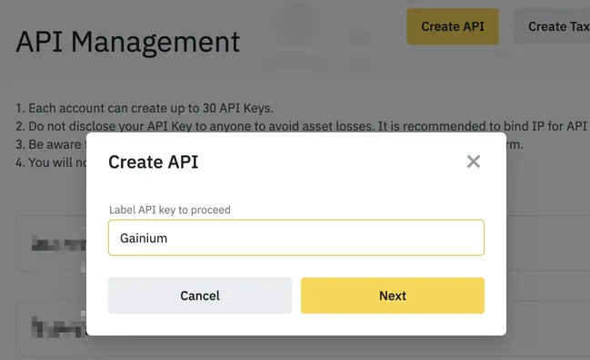590x360 pixels.
Task: Click the 'Gainium' text in the field
Action: click(144, 238)
